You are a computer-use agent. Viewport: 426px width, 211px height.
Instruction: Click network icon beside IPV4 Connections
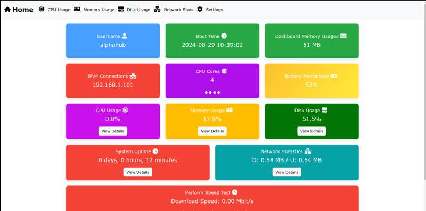[133, 76]
